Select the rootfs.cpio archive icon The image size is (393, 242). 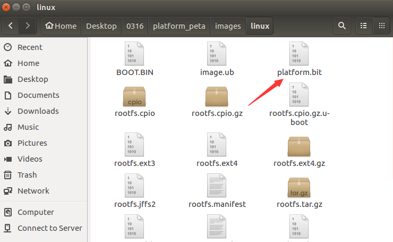[134, 97]
